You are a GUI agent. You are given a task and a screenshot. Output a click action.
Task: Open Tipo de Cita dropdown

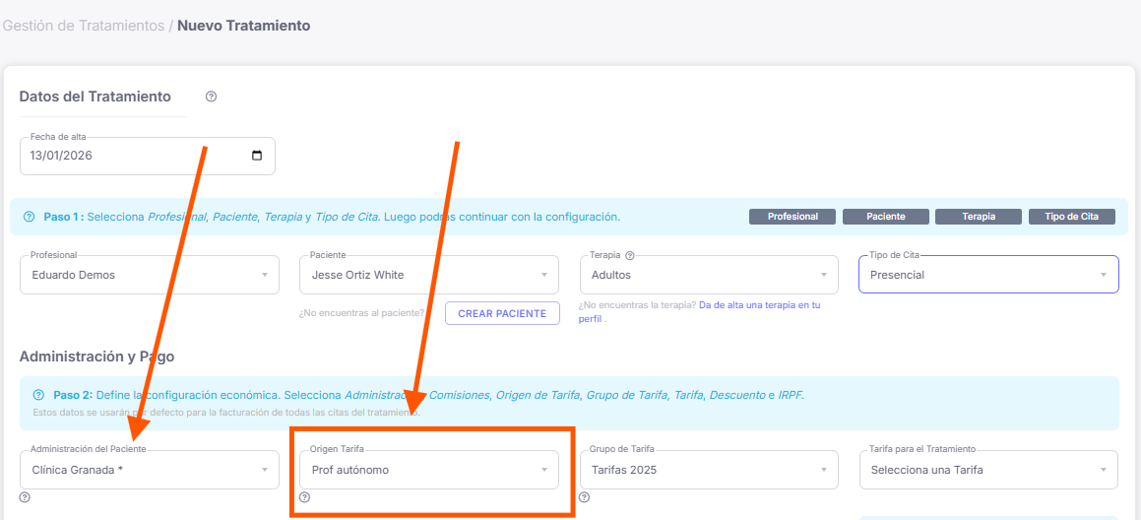pos(987,275)
